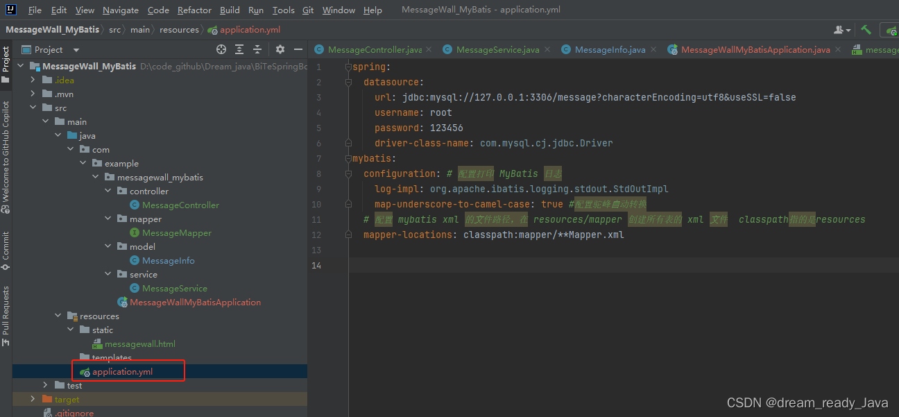899x417 pixels.
Task: Click the build hammer icon
Action: pyautogui.click(x=866, y=30)
